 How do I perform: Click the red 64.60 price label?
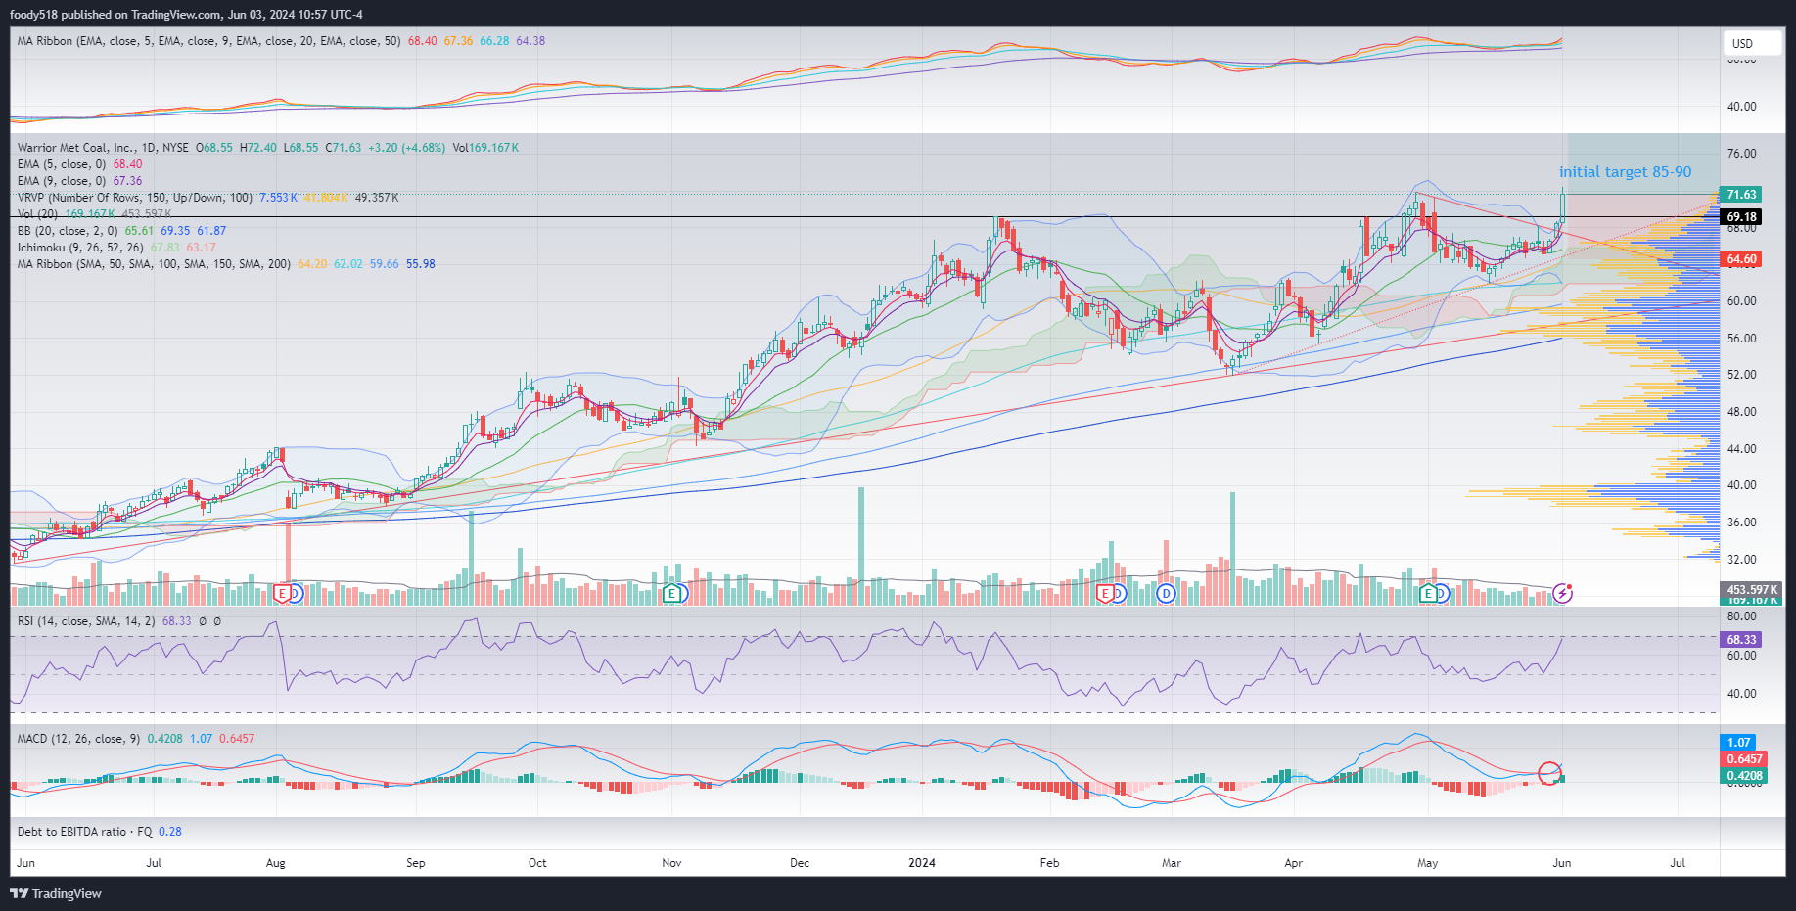1741,259
